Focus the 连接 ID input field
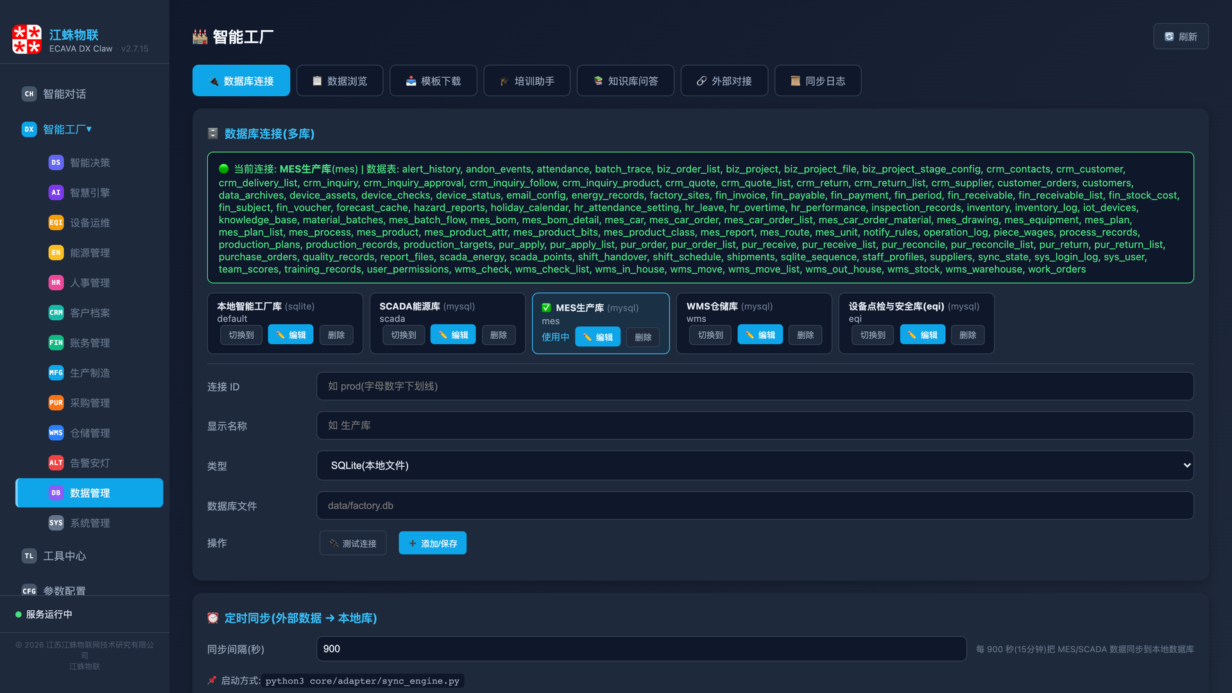 point(755,386)
